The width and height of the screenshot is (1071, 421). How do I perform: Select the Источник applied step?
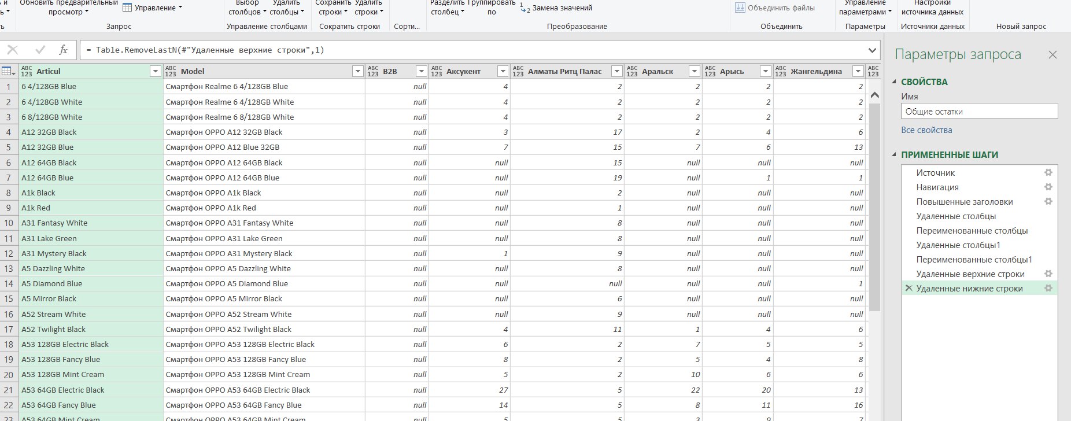point(935,172)
